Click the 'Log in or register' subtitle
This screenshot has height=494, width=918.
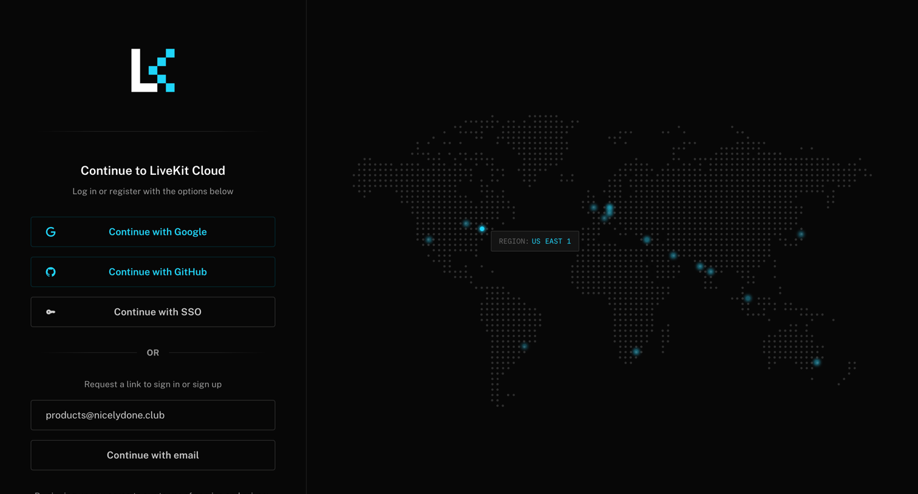[x=153, y=191]
